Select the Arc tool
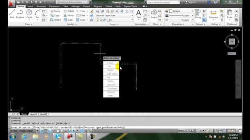The width and height of the screenshot is (250, 140). point(37,14)
